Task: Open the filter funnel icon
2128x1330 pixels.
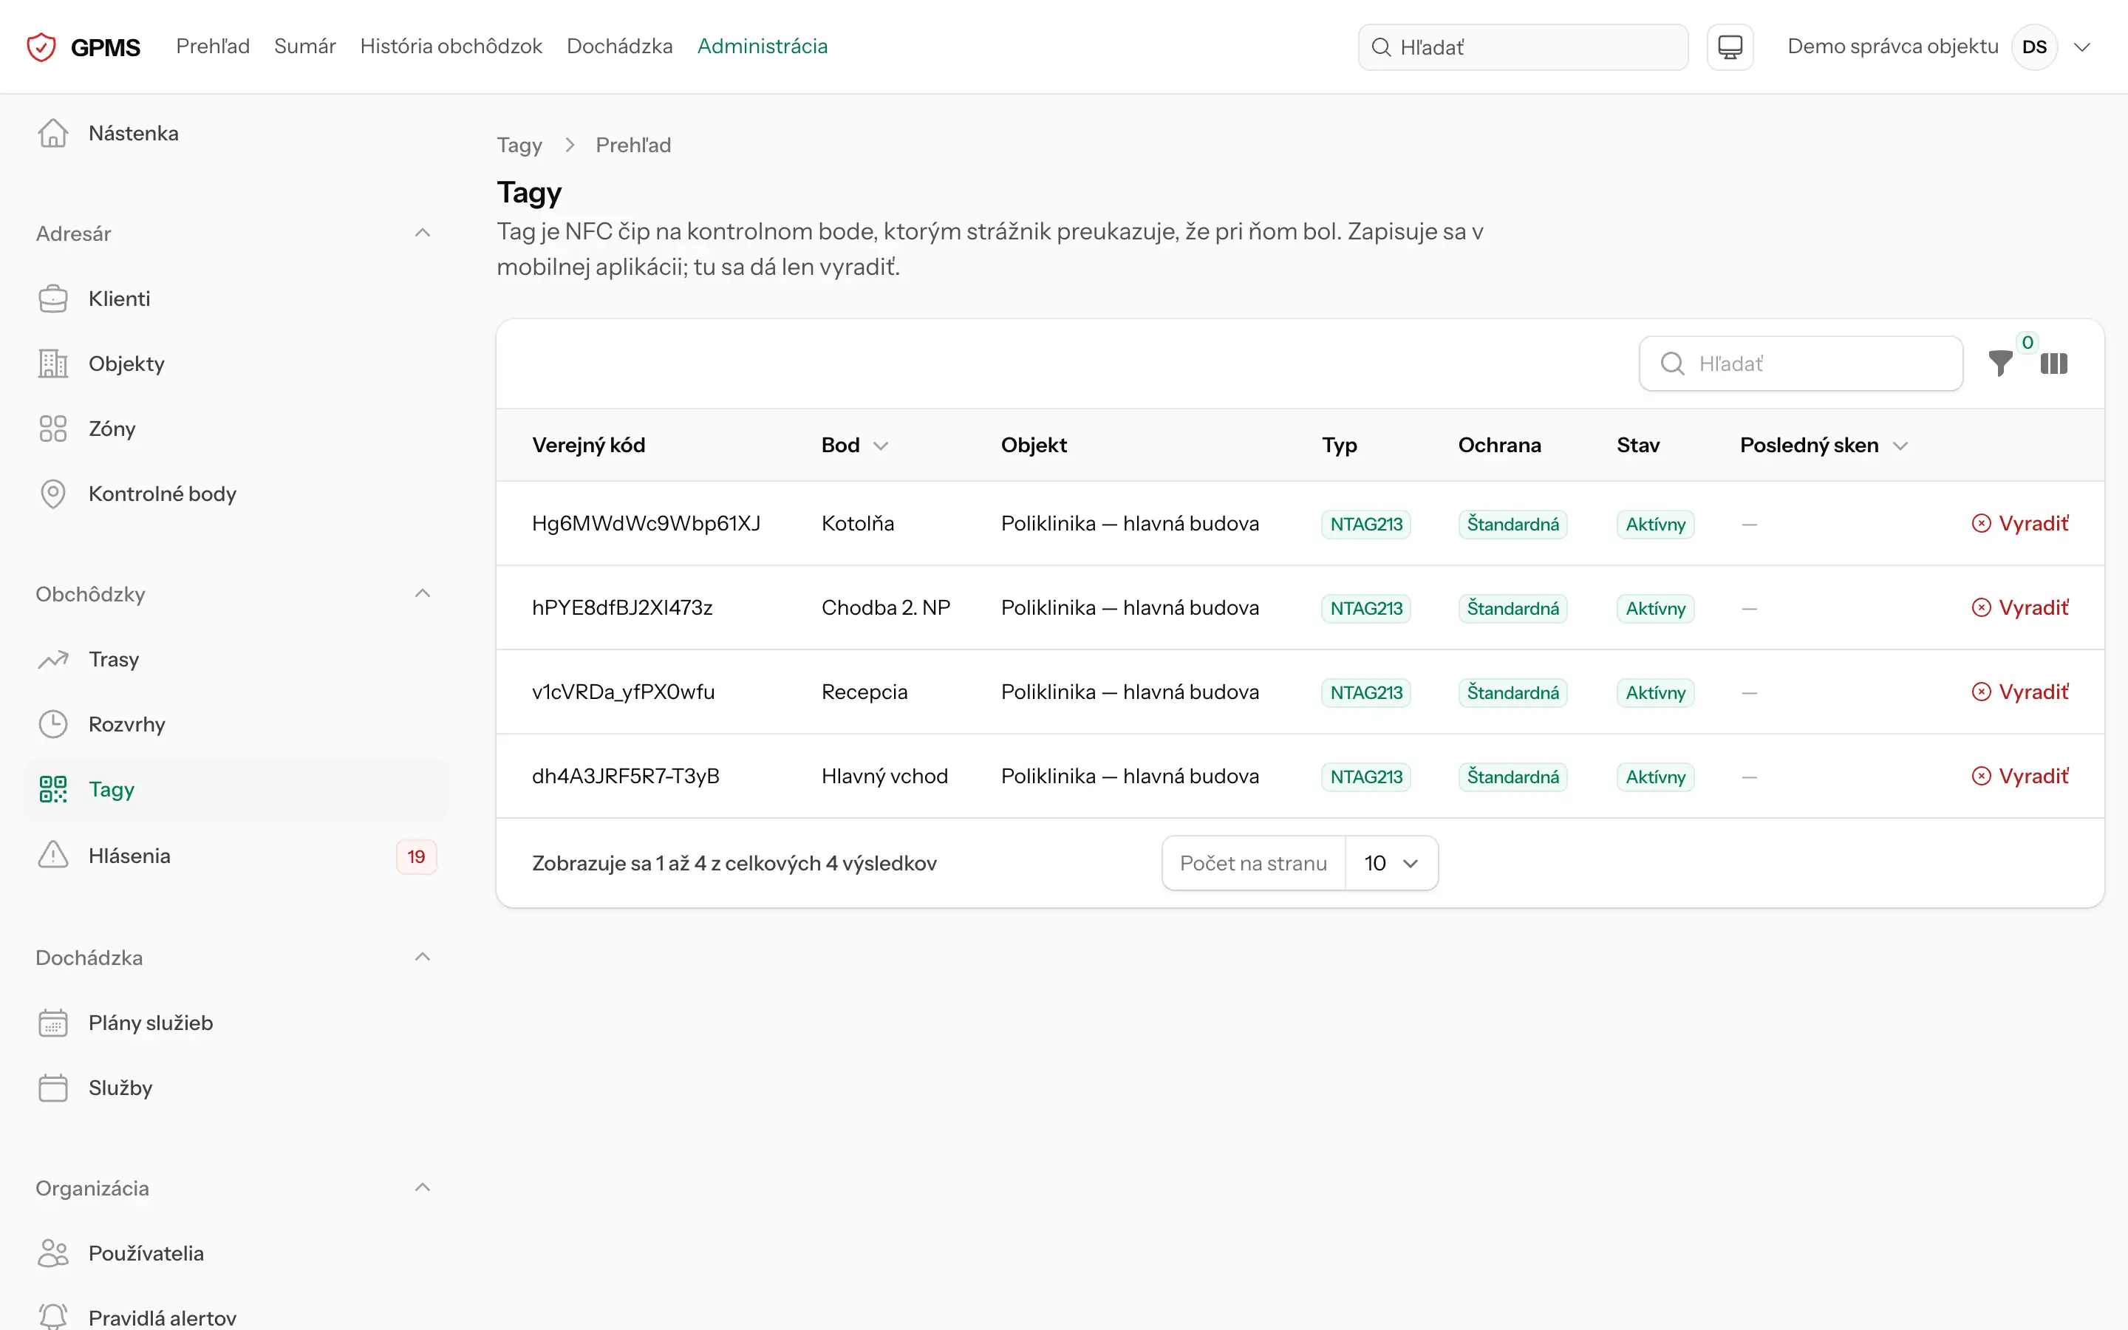Action: click(x=1999, y=364)
